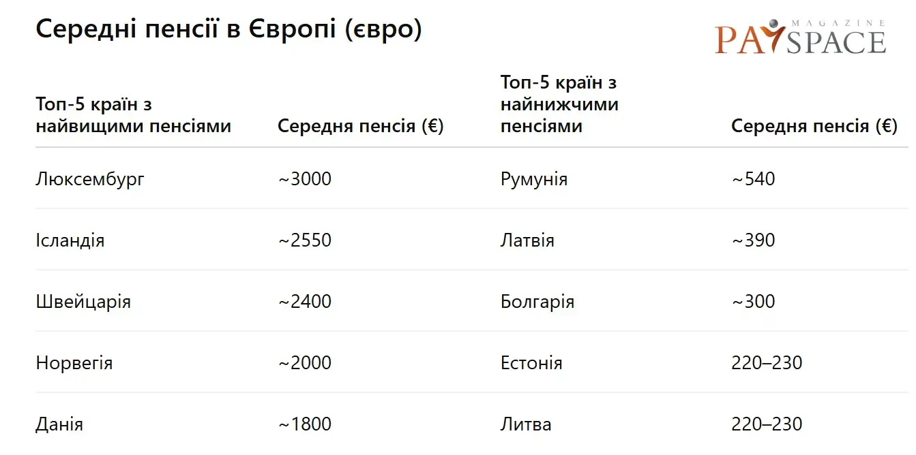Click the 'Топ-5 країн з найнижчими пенсіями' header
The image size is (916, 455).
click(559, 104)
